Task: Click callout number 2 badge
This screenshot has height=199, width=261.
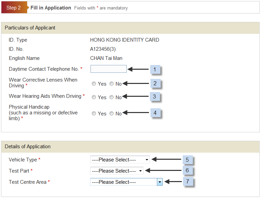Action: pos(156,83)
